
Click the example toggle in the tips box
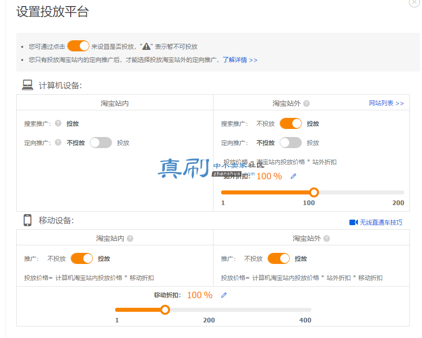[x=78, y=46]
